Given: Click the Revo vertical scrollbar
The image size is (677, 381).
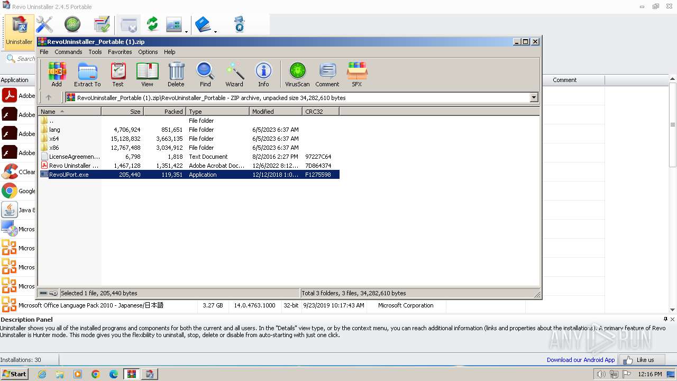Looking at the screenshot, I should click(x=673, y=125).
